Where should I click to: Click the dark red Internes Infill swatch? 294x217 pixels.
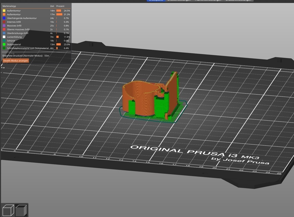pyautogui.click(x=4, y=22)
